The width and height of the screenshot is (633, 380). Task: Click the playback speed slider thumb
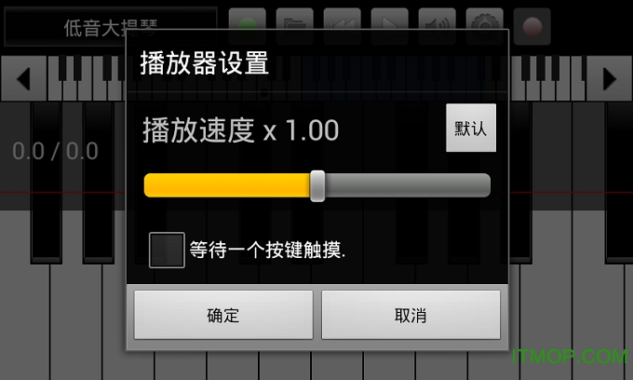(x=317, y=185)
